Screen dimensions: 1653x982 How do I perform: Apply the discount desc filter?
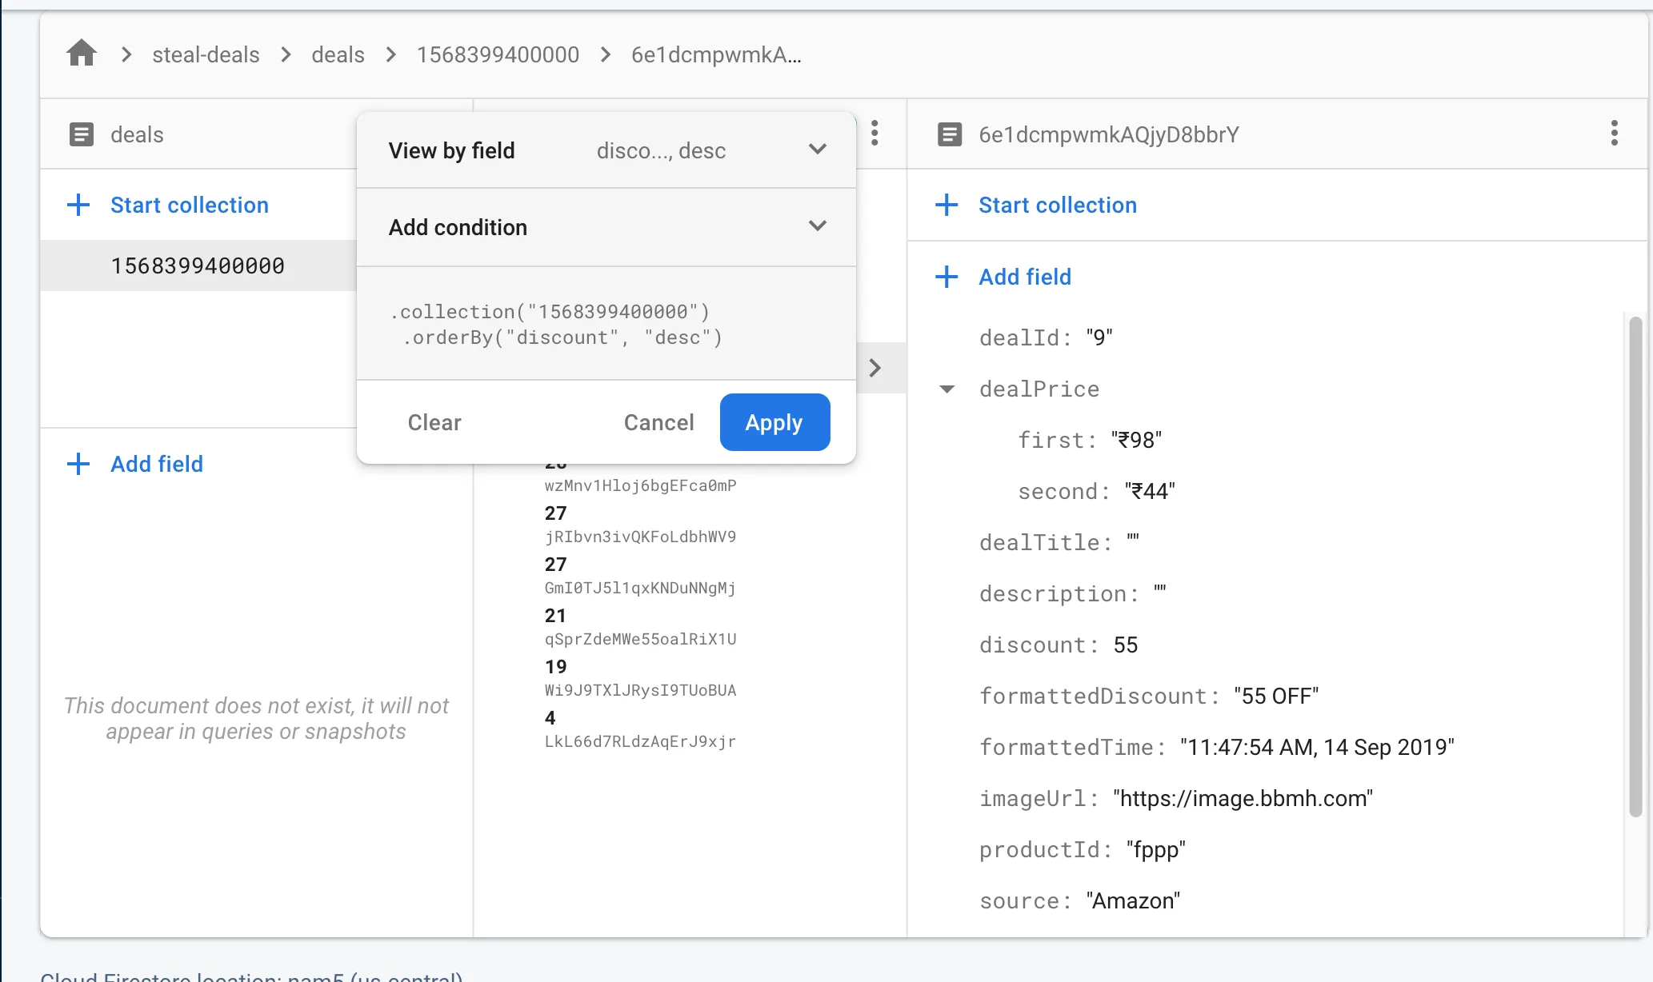774,422
